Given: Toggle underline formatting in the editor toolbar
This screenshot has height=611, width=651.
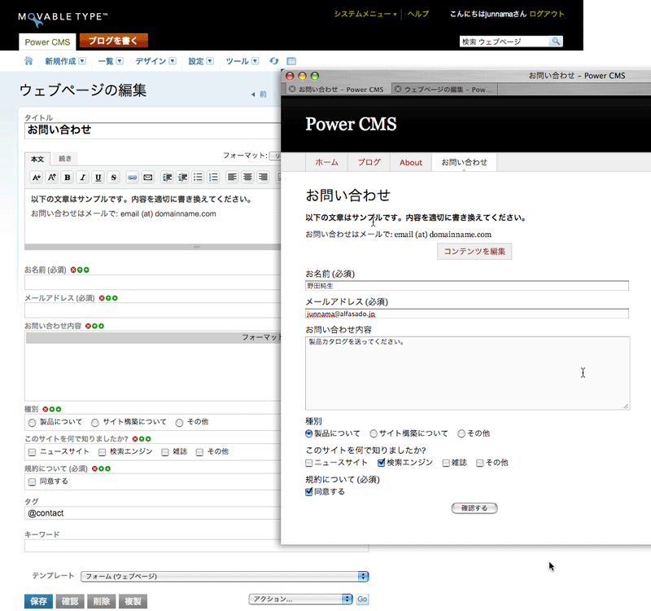Looking at the screenshot, I should (x=98, y=178).
